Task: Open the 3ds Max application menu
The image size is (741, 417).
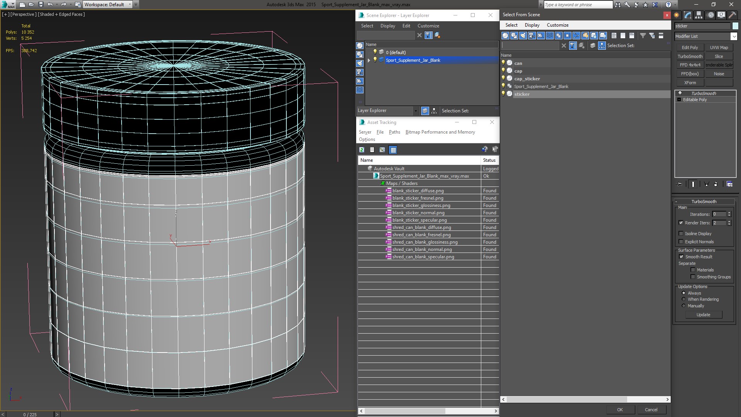Action: tap(7, 5)
